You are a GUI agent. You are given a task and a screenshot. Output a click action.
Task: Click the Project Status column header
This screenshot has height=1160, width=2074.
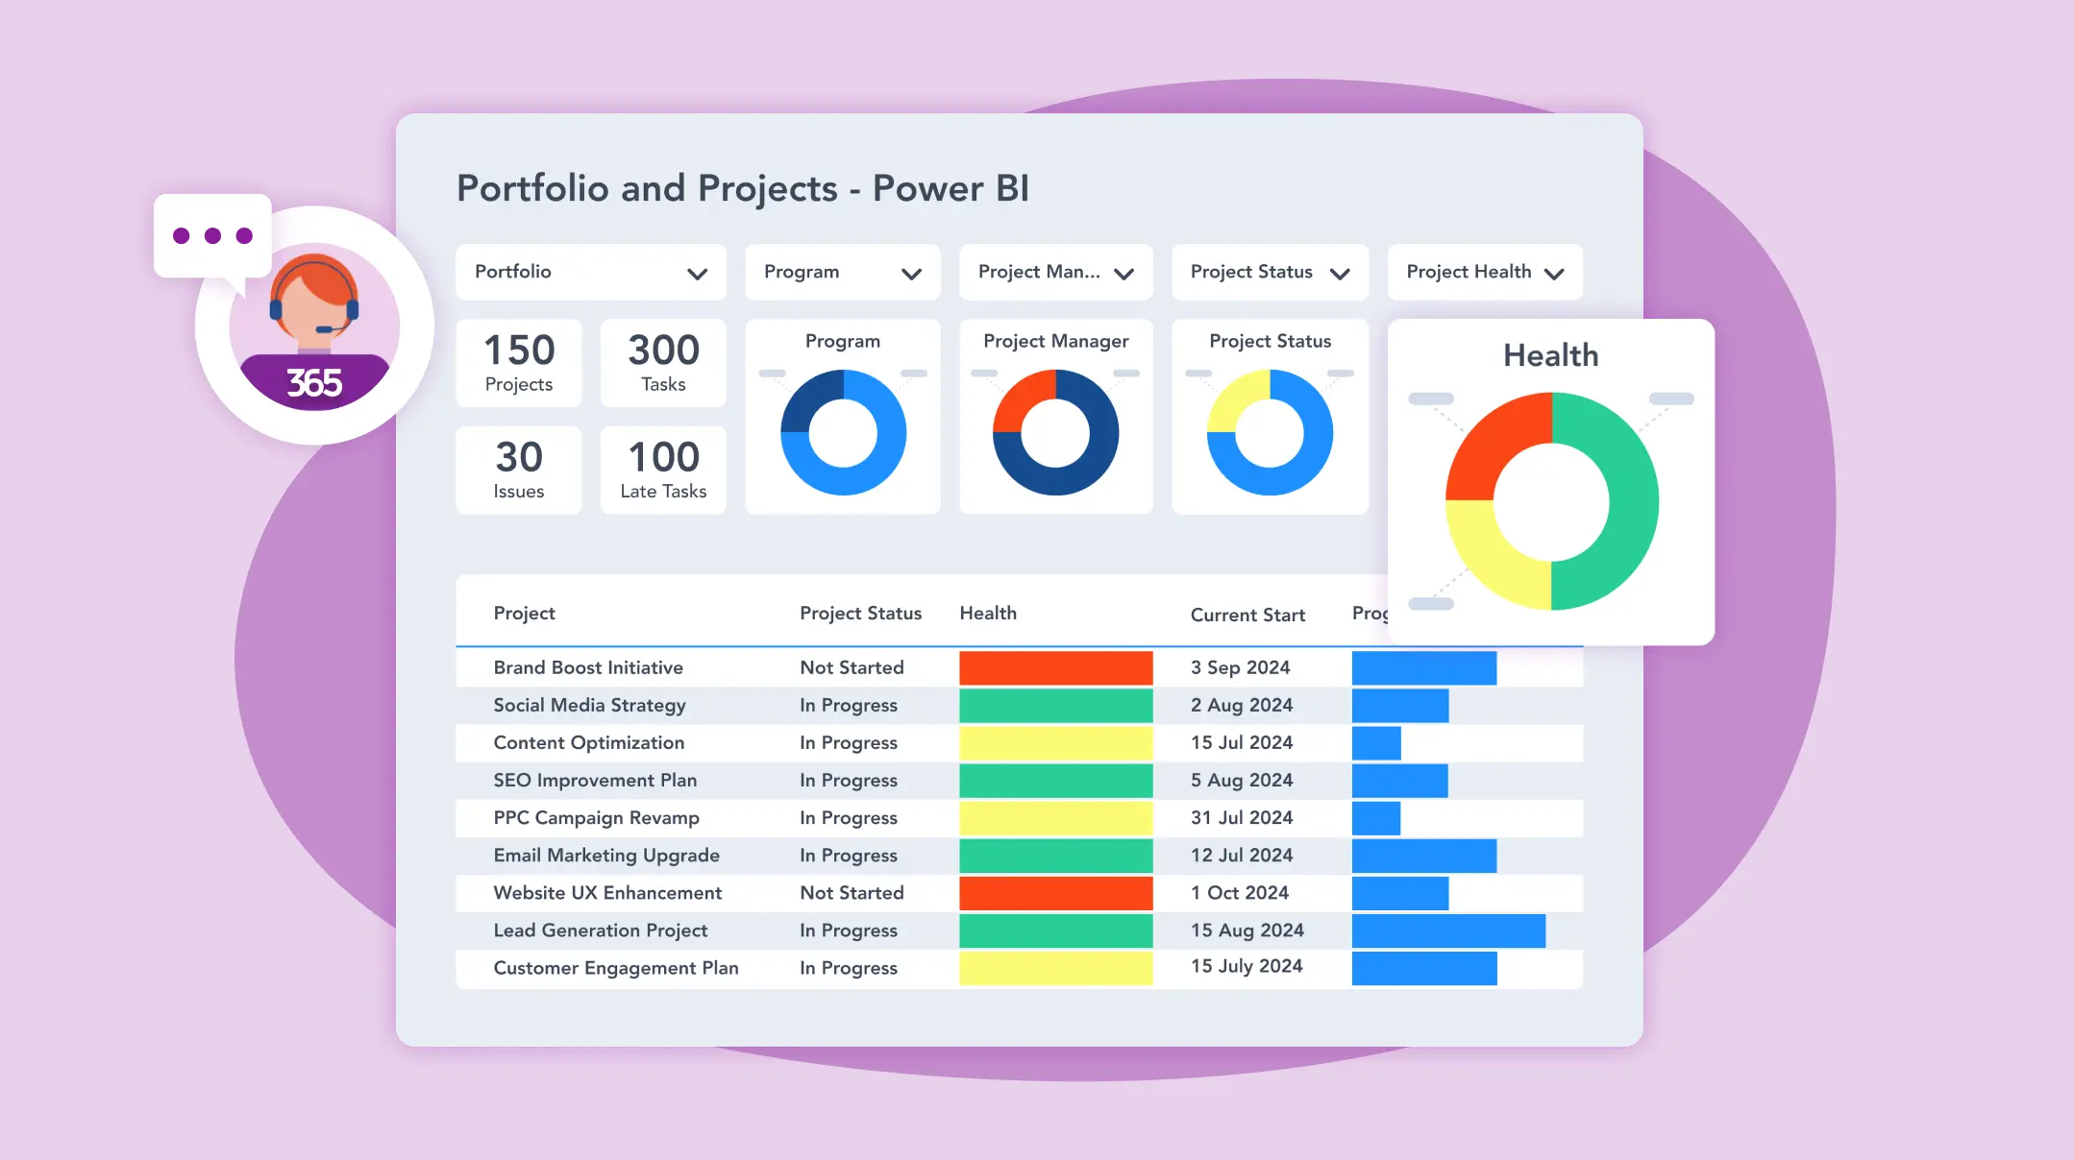coord(860,612)
